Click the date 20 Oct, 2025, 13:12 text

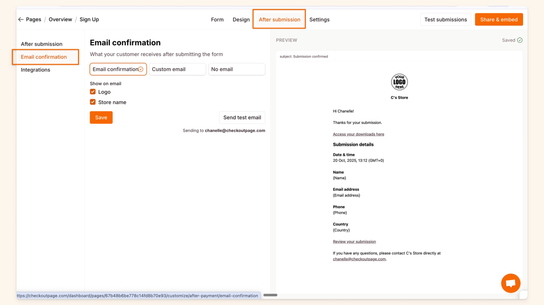[x=358, y=160]
